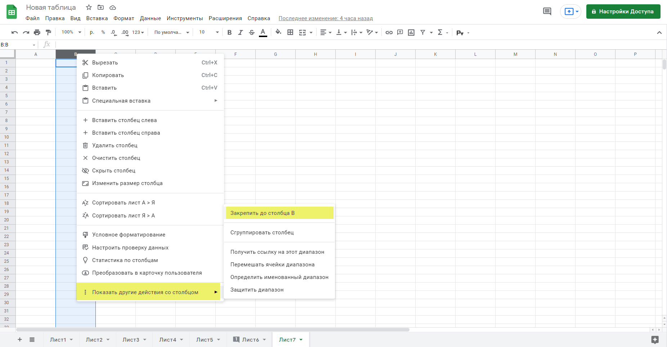Image resolution: width=667 pixels, height=347 pixels.
Task: Decrease decimal places
Action: coord(113,32)
